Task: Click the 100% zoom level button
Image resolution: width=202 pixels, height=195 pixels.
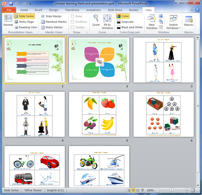Action: click(150, 190)
